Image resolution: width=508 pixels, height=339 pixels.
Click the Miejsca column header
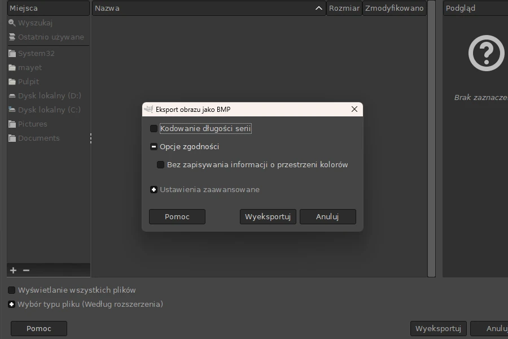[x=49, y=8]
